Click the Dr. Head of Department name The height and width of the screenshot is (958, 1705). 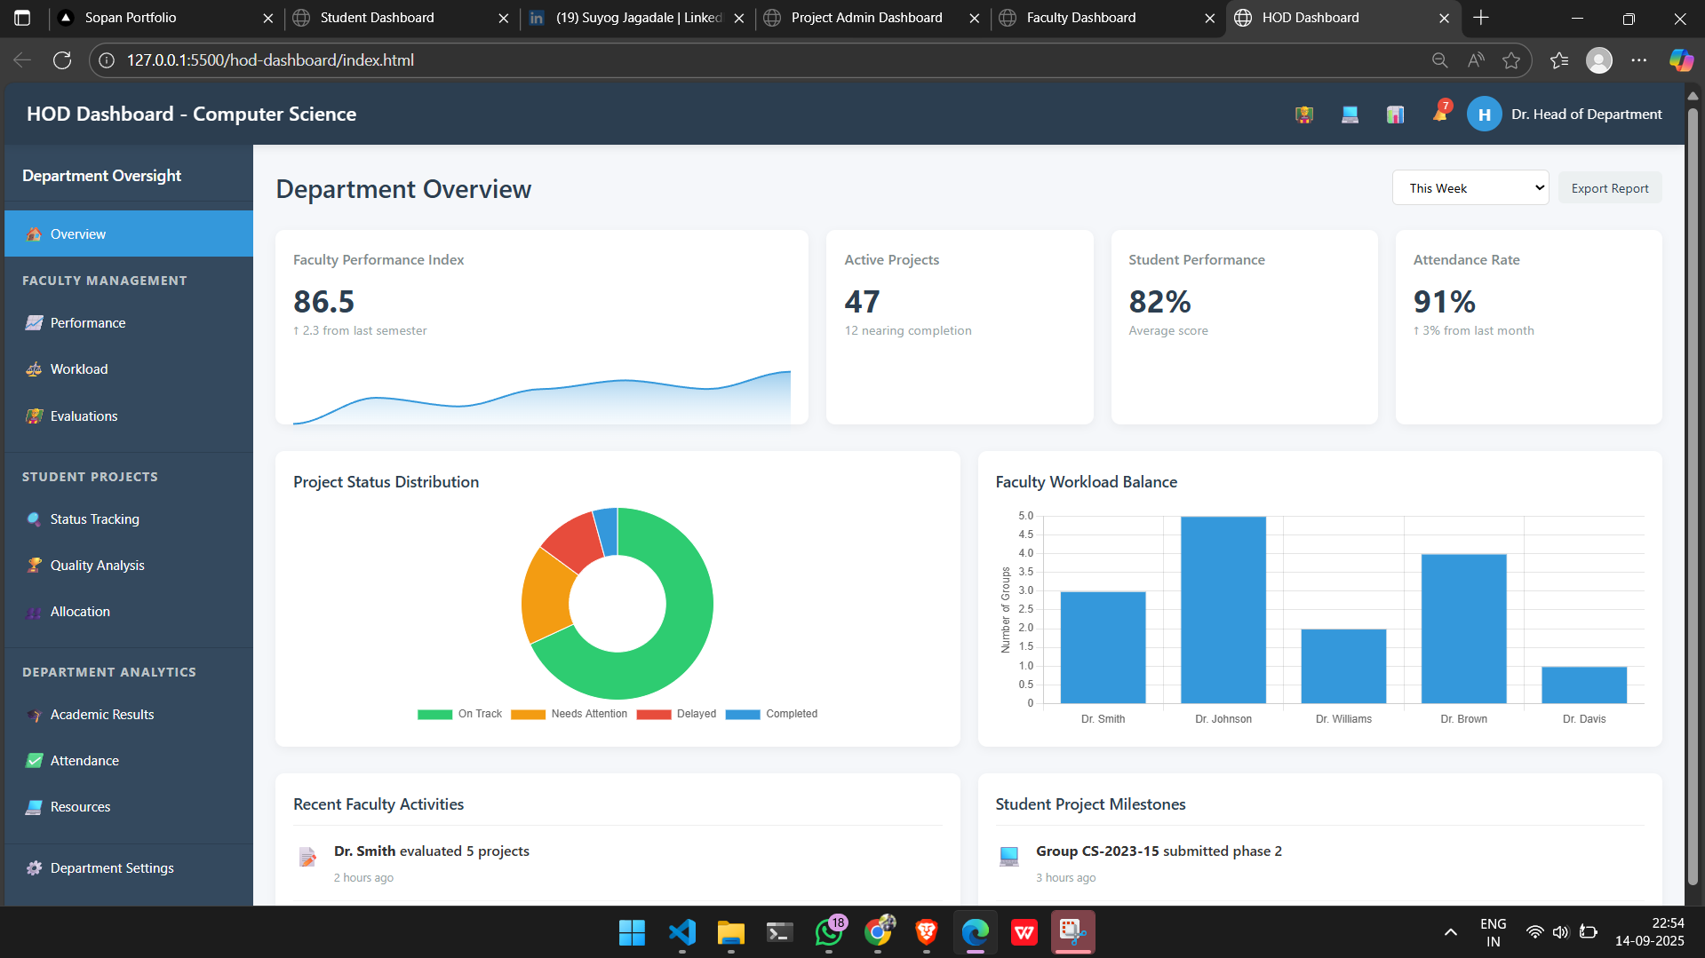coord(1586,115)
